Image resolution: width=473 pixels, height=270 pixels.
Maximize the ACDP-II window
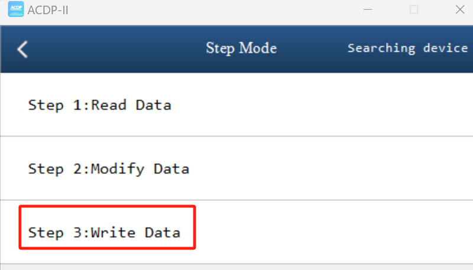[414, 10]
